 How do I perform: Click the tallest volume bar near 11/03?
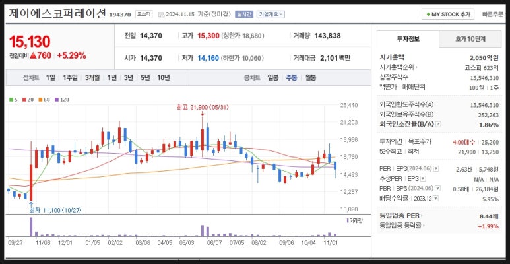pyautogui.click(x=31, y=227)
